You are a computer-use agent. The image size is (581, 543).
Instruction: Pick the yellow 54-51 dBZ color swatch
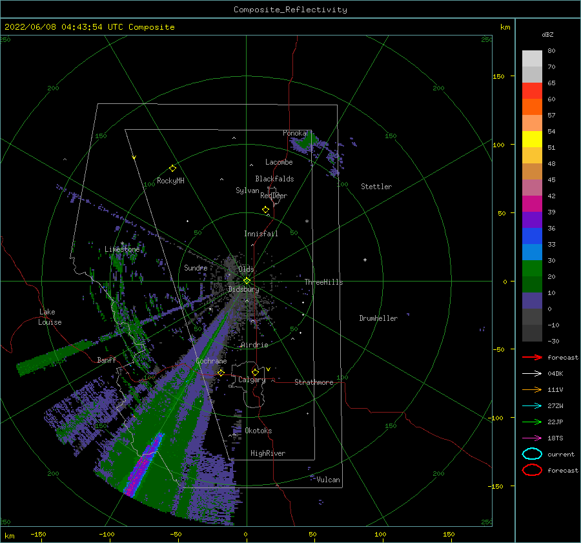pos(532,139)
